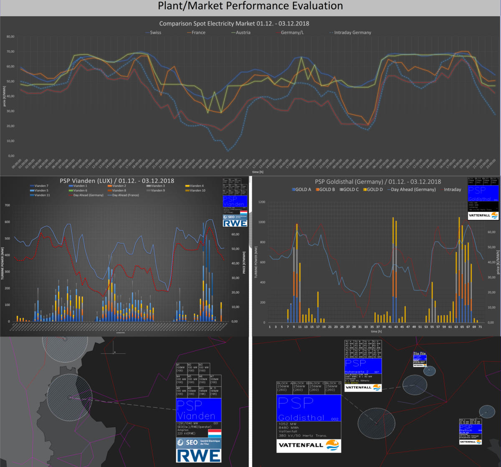Click the PSP Goldisthal (Germany) chart title
This screenshot has width=501, height=467.
tap(378, 182)
